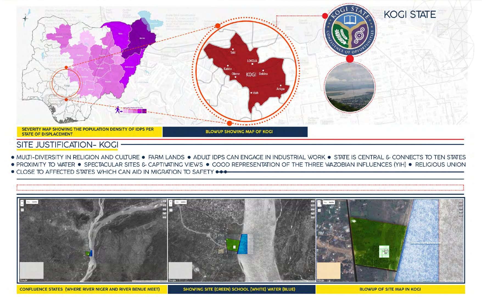Screen dimensions: 482x297
Task: Click the BLOWUP OF SITE MAP IN KOGI caption
Action: tap(390, 289)
